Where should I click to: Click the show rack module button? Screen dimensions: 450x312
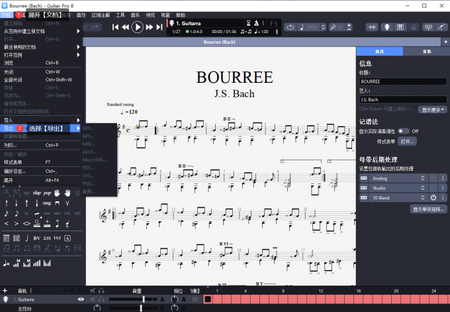429,209
